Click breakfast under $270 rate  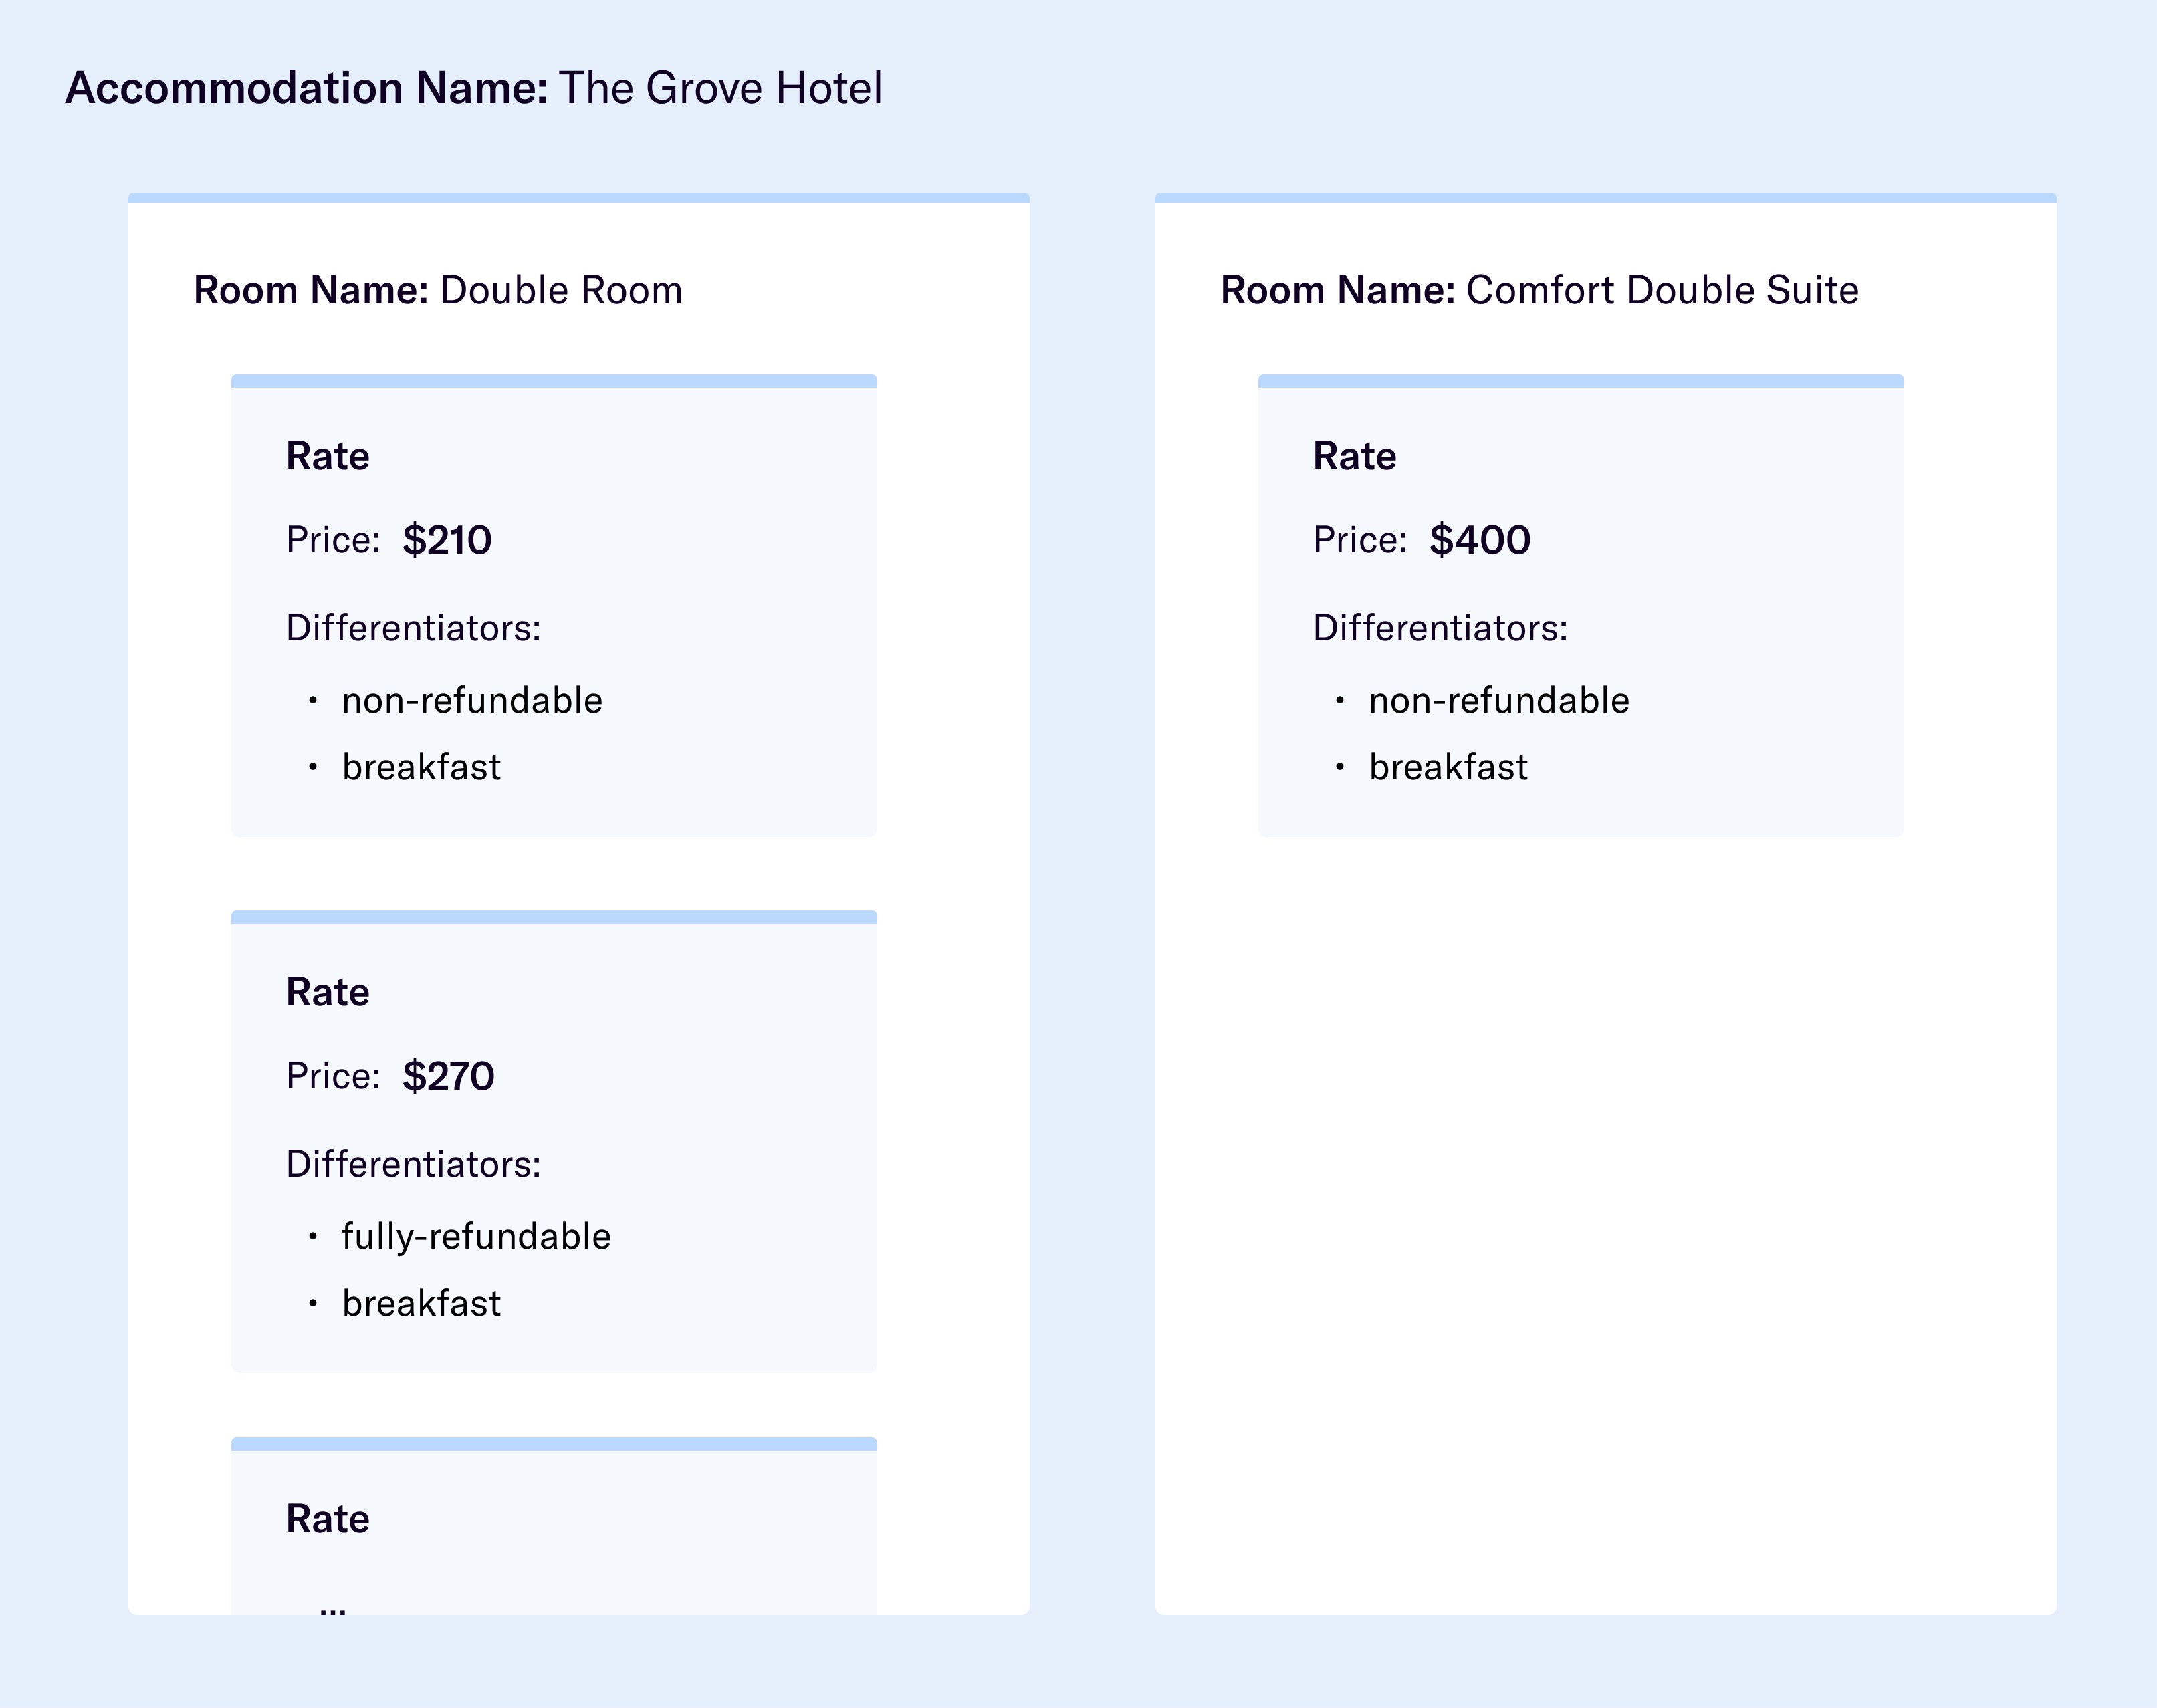coord(421,1303)
